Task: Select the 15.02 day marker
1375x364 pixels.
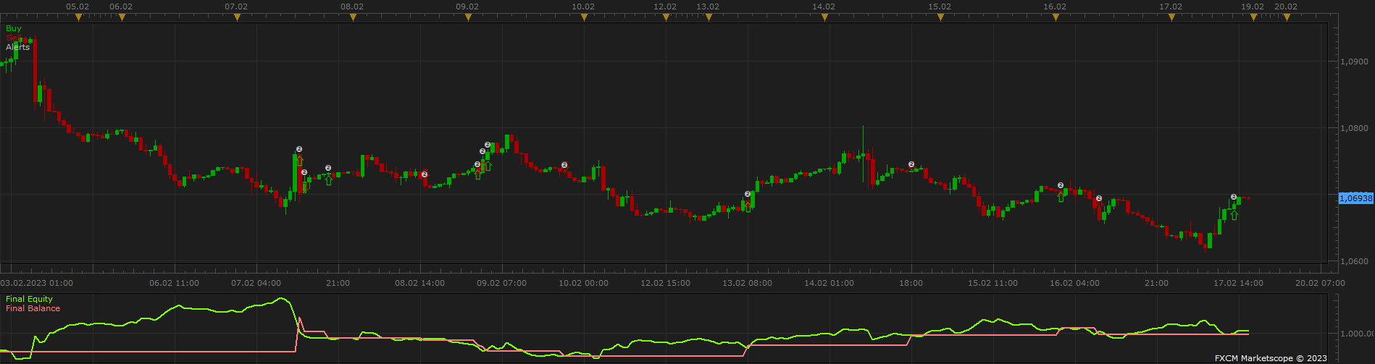Action: click(x=940, y=17)
